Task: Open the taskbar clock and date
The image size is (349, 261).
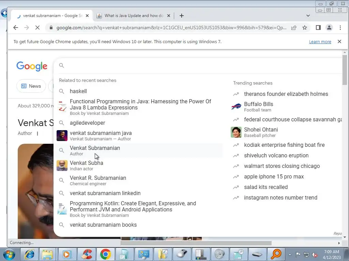Action: coord(332,255)
